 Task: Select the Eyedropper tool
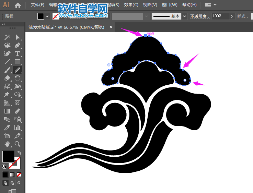pos(7,128)
